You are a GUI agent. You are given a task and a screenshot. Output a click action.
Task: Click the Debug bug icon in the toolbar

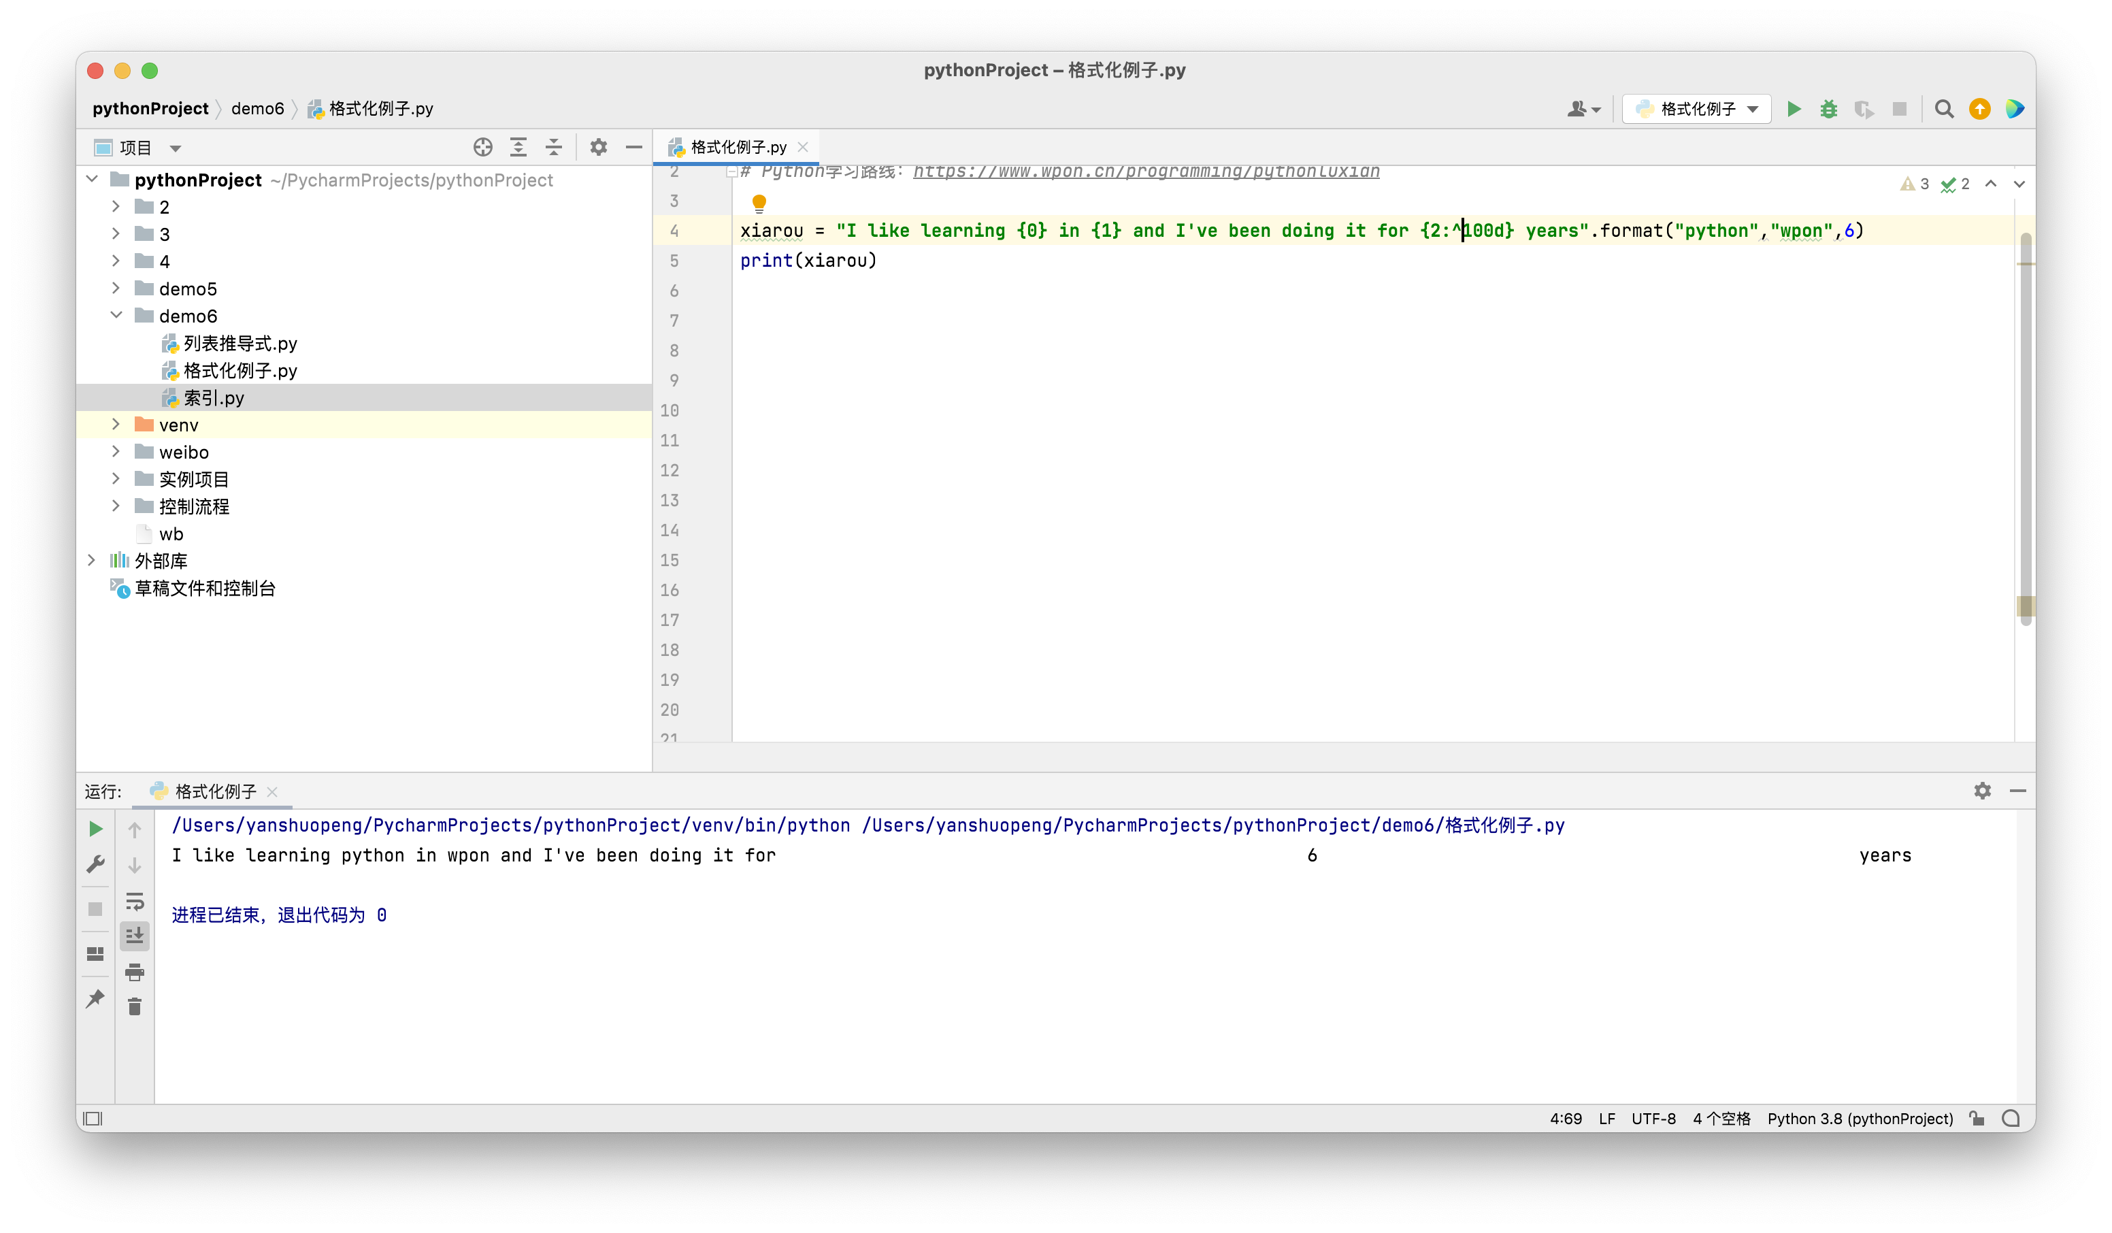click(1829, 109)
